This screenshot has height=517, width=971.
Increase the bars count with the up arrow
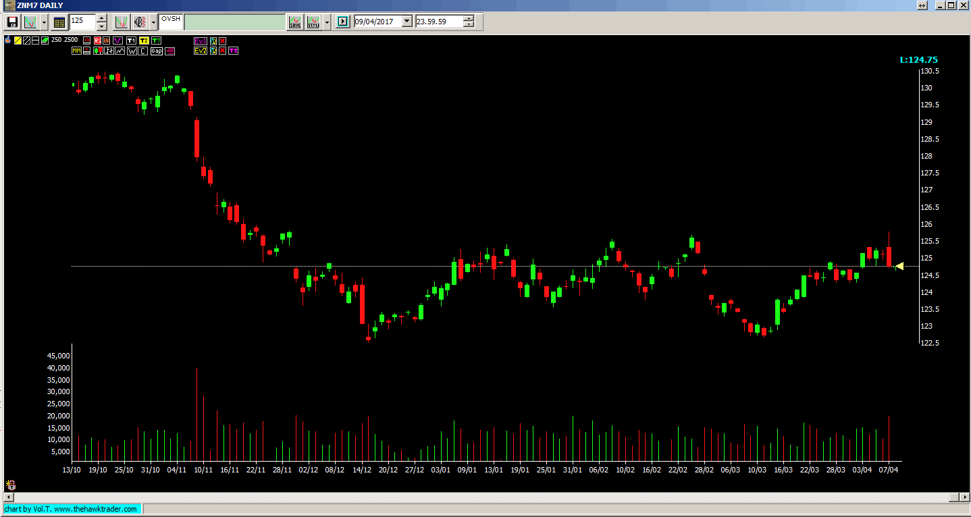[x=102, y=18]
